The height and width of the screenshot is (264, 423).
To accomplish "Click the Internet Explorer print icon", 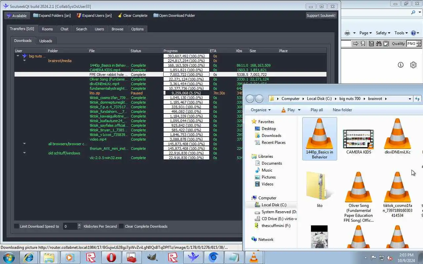I will (347, 33).
